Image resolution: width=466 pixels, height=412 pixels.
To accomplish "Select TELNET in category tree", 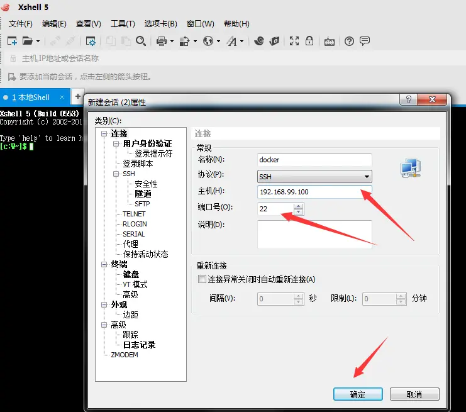I will point(134,214).
